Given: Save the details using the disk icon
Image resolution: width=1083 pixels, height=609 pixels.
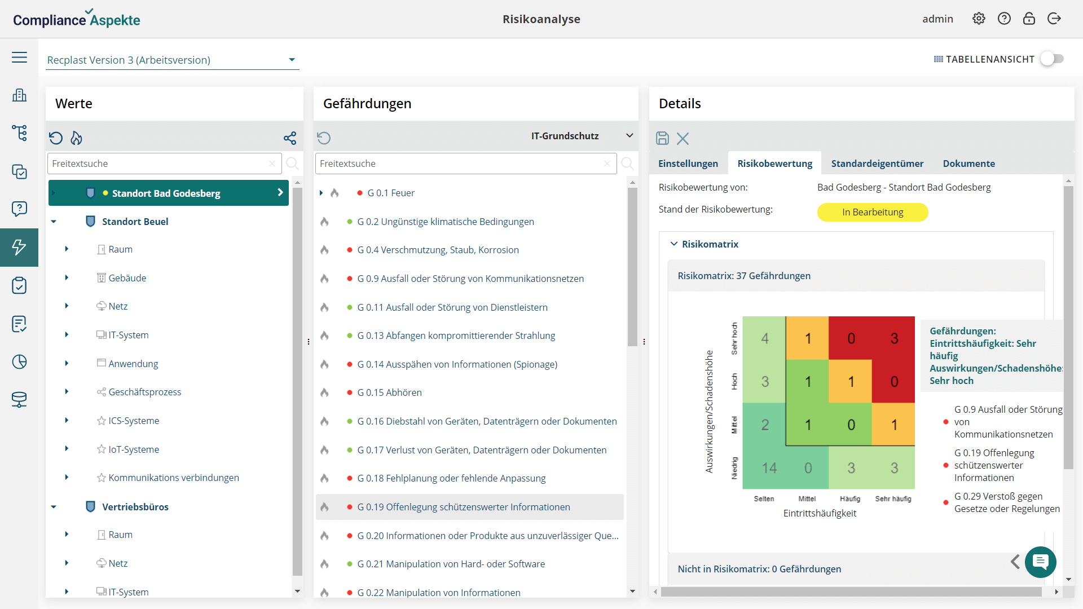Looking at the screenshot, I should pyautogui.click(x=662, y=138).
